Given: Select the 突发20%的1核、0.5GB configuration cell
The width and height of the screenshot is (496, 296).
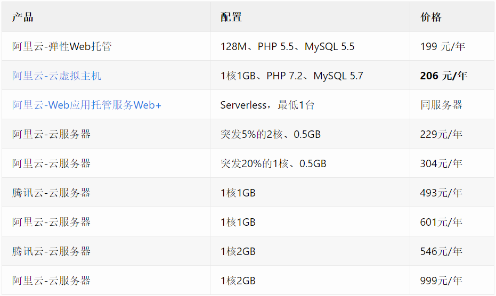Looking at the screenshot, I should [310, 163].
